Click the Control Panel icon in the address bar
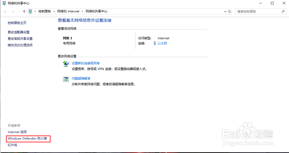This screenshot has width=289, height=153. [30, 11]
